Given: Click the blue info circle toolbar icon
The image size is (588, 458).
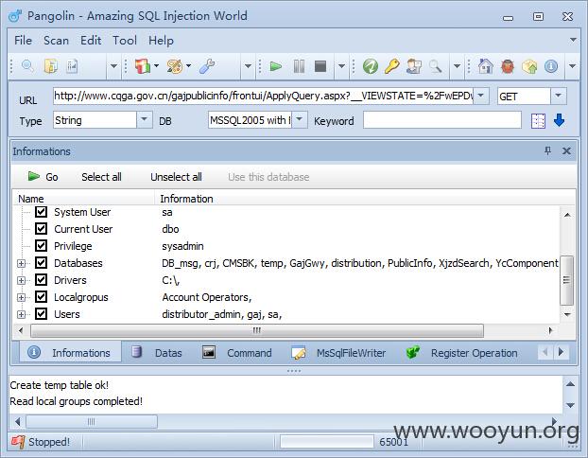Looking at the screenshot, I should coord(551,66).
